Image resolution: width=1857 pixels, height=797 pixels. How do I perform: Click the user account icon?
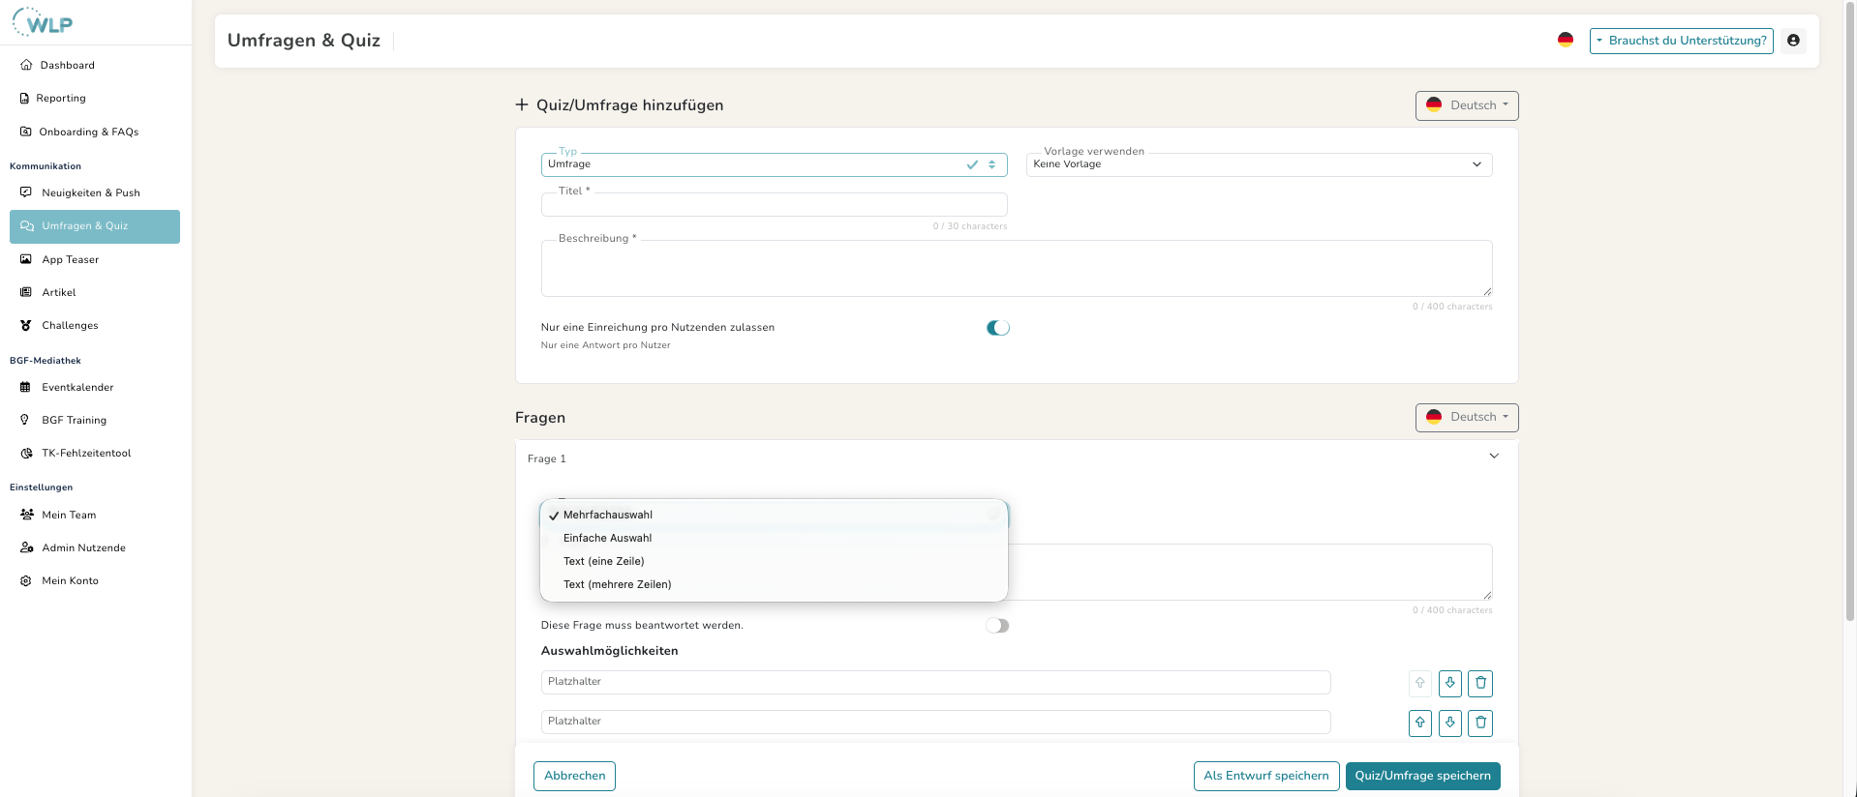click(x=1793, y=41)
